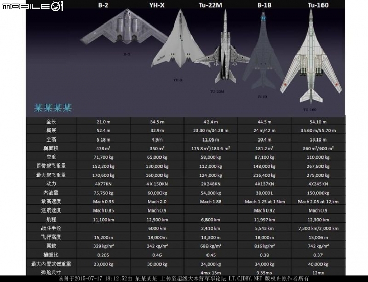Click the 40,000 kg weapons load cell
The width and height of the screenshot is (368, 282).
pos(318,264)
